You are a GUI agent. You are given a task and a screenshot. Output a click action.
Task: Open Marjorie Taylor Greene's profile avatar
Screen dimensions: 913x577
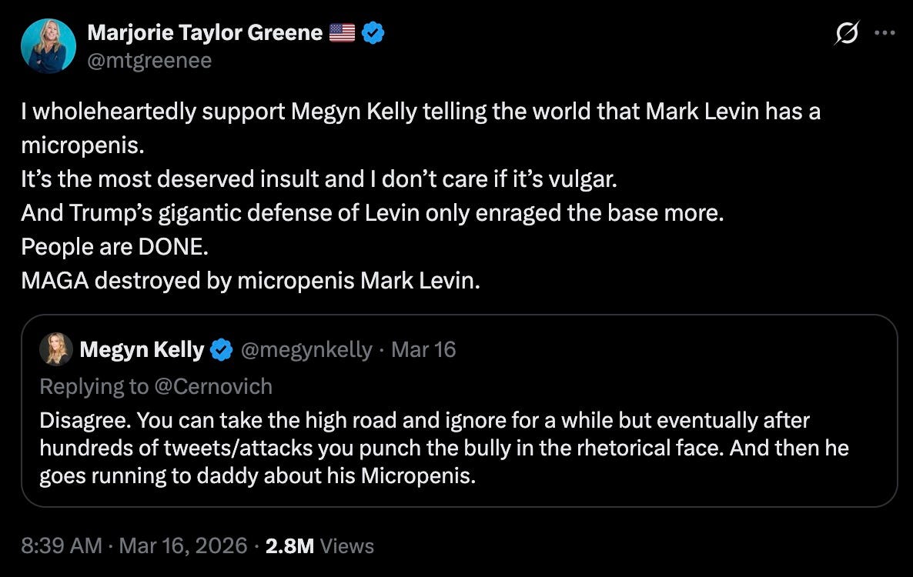pos(48,46)
